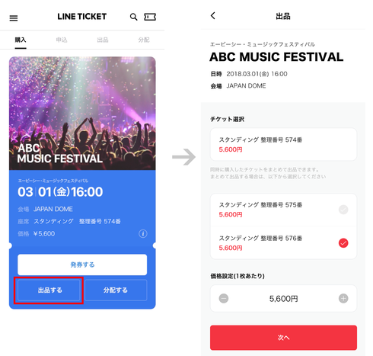Tap the 分配する button
This screenshot has height=356, width=373.
coord(116,290)
